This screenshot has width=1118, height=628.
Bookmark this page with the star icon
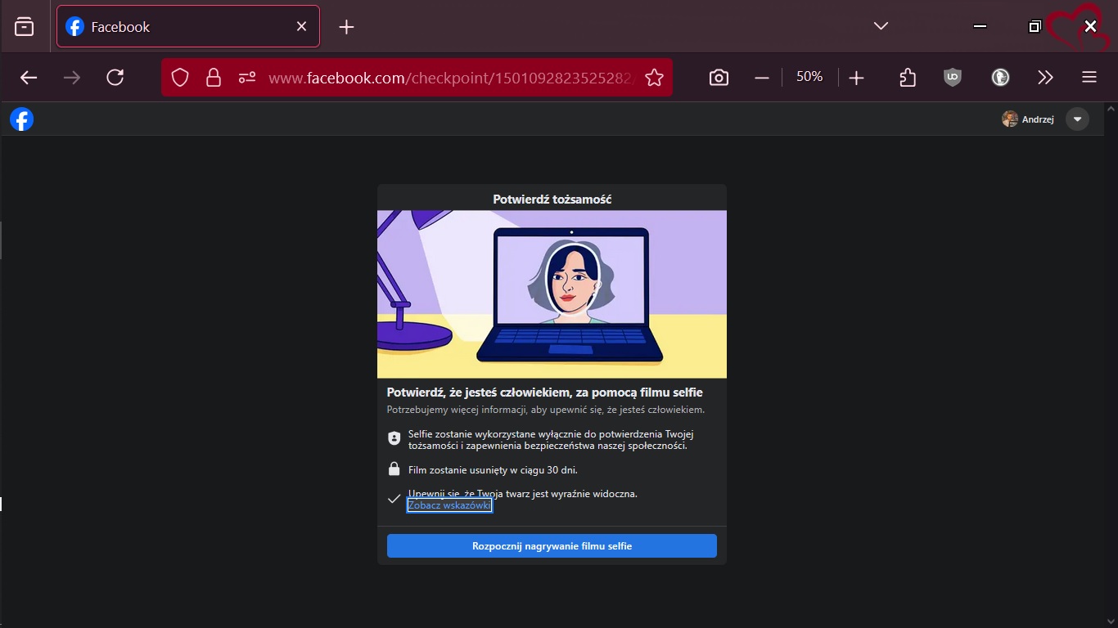coord(654,78)
